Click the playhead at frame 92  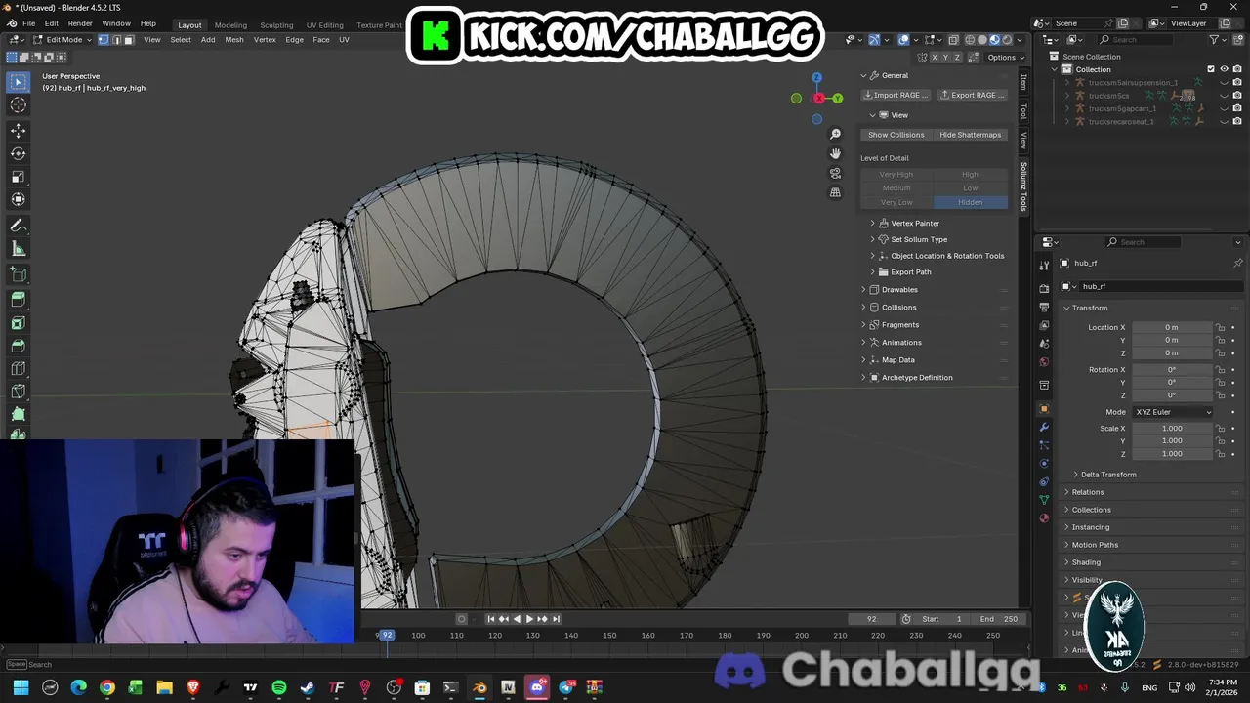tap(387, 635)
